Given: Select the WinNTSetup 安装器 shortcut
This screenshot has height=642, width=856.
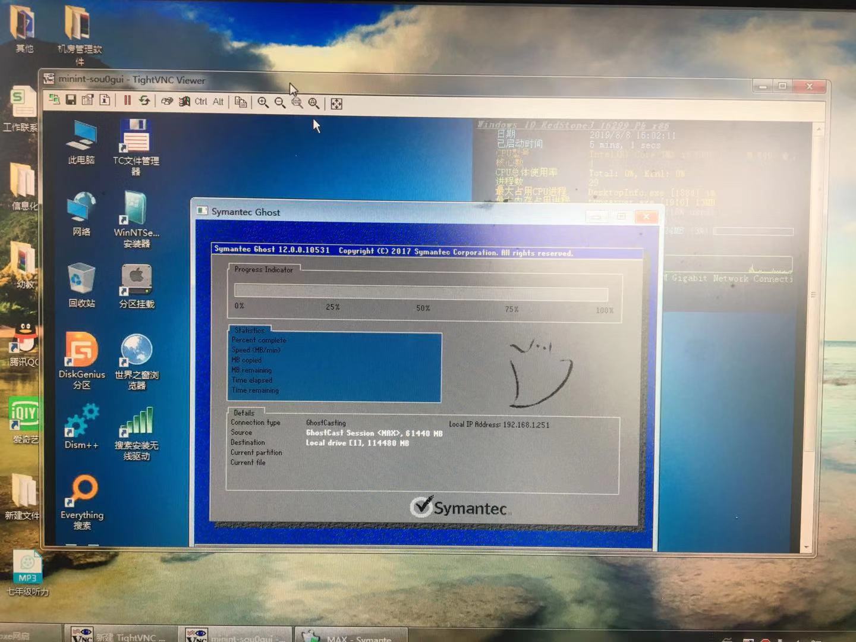Looking at the screenshot, I should (136, 219).
